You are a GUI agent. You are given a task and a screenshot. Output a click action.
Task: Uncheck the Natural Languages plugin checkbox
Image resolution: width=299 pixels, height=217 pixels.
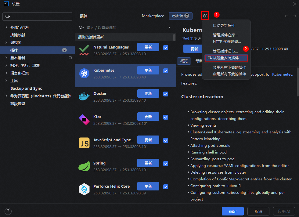[166, 48]
